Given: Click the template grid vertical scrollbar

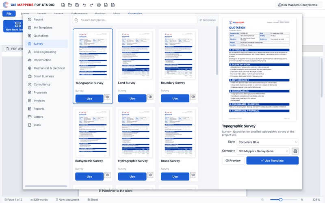Looking at the screenshot, I should click(217, 50).
